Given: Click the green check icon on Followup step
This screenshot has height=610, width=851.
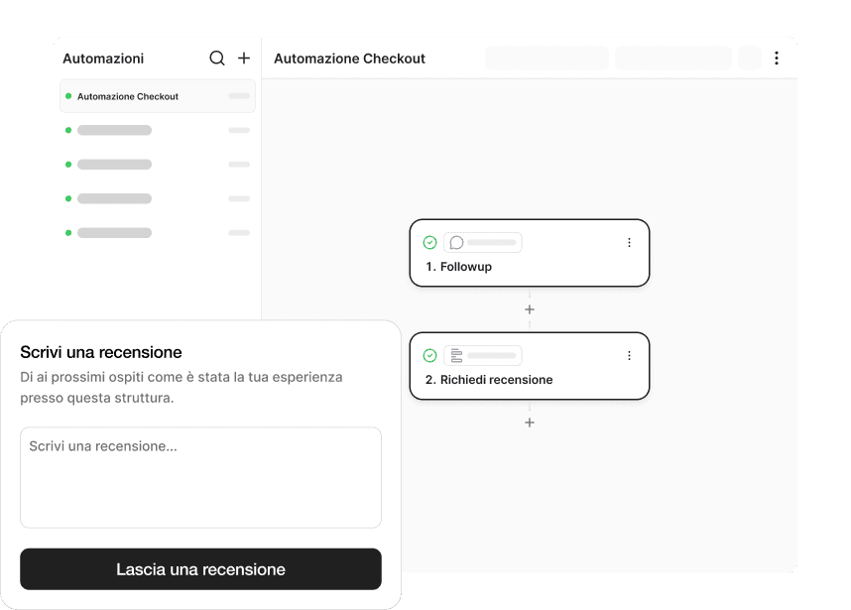Looking at the screenshot, I should (429, 243).
